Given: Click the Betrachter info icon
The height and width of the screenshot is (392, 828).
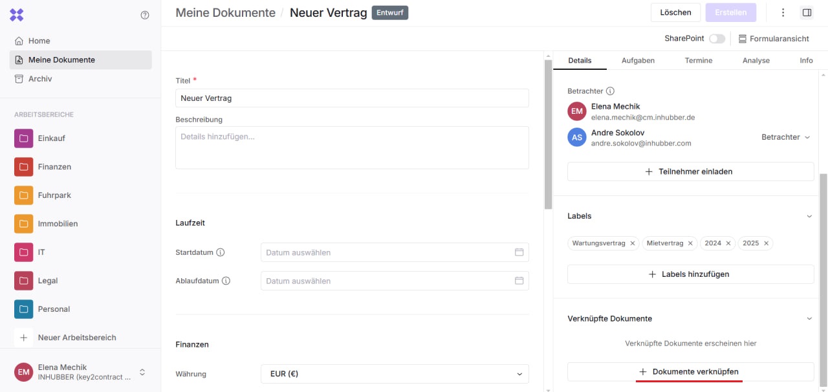Looking at the screenshot, I should tap(610, 91).
